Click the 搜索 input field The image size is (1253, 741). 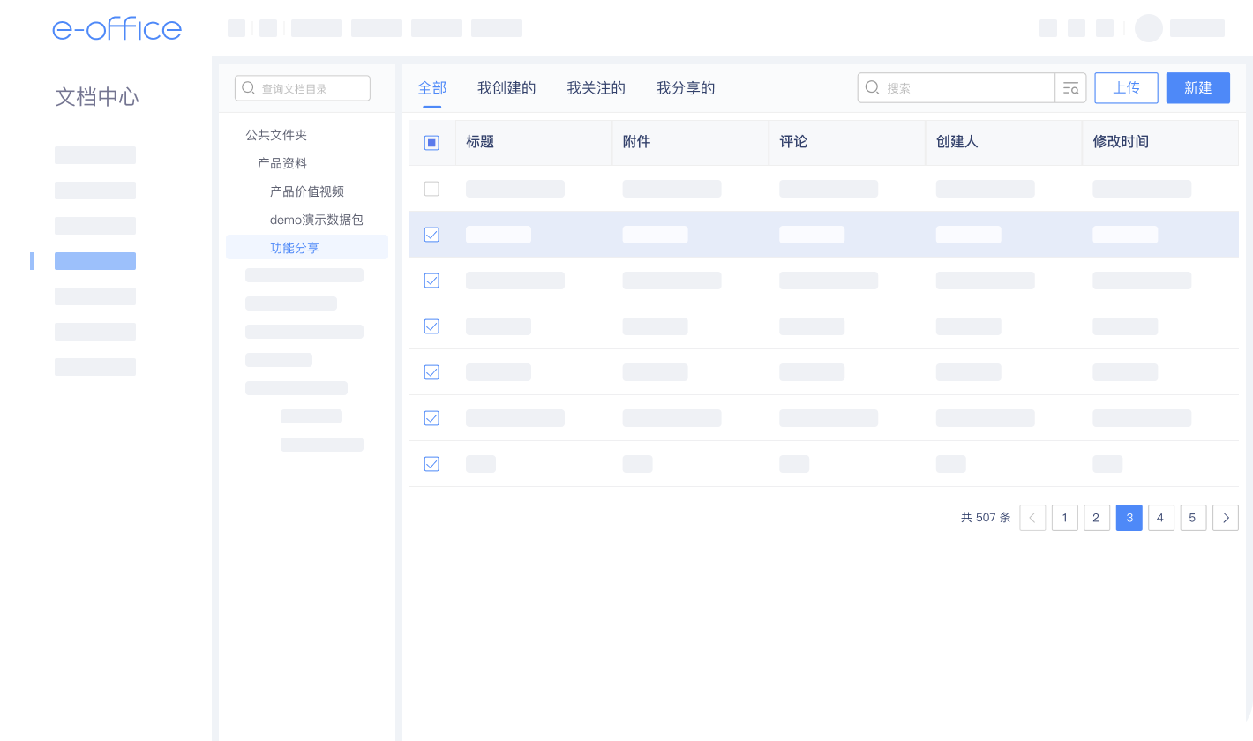957,88
